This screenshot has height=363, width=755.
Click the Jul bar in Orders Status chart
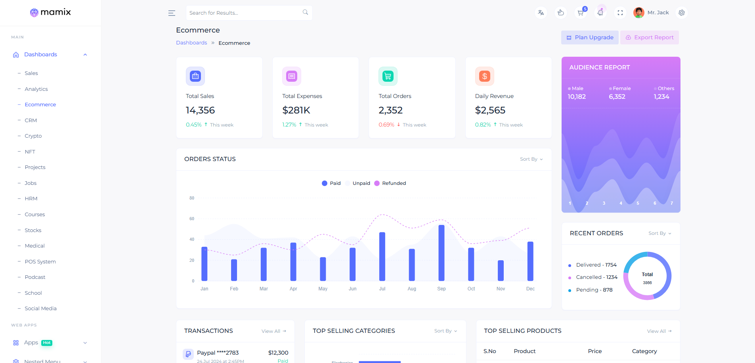tap(382, 256)
